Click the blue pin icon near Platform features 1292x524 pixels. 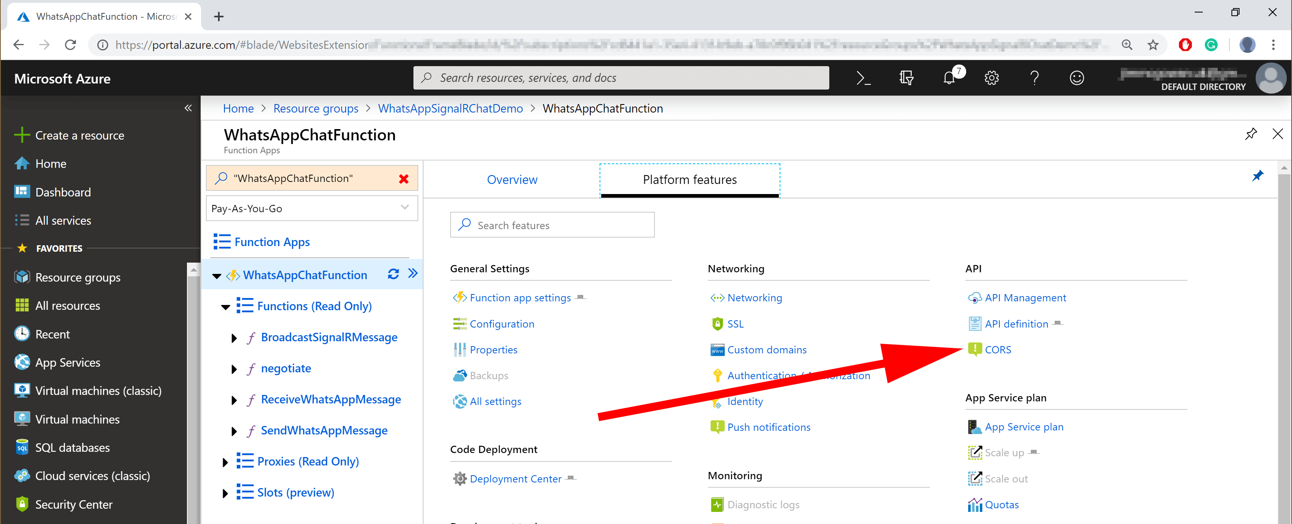click(1257, 176)
